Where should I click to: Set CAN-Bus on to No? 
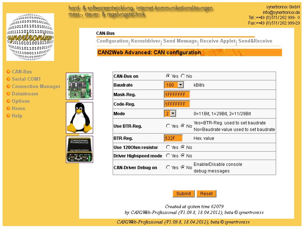pyautogui.click(x=183, y=76)
